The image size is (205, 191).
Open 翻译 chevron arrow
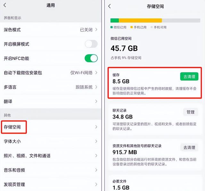pyautogui.click(x=96, y=101)
